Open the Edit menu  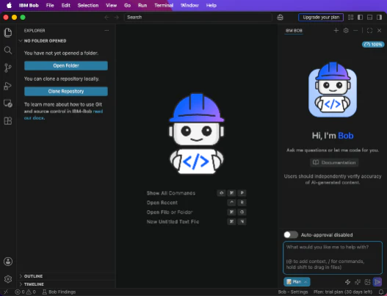(66, 5)
